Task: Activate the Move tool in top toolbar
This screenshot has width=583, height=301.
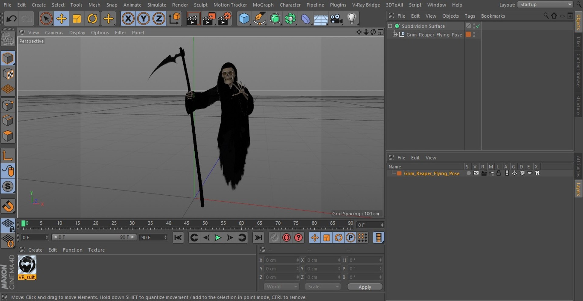Action: (x=61, y=19)
